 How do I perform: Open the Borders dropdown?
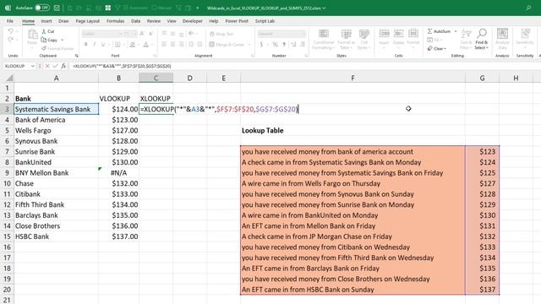click(x=123, y=45)
